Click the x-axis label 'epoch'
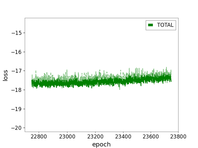Viewport: 198px width, 148px height. [x=101, y=145]
